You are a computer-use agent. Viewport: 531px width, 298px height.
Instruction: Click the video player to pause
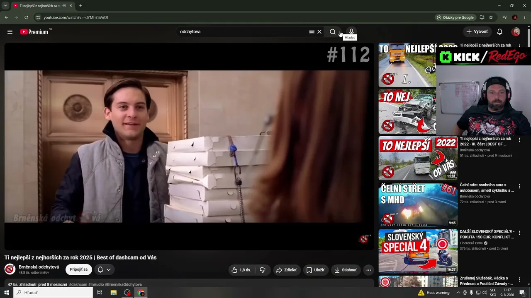coord(189,146)
